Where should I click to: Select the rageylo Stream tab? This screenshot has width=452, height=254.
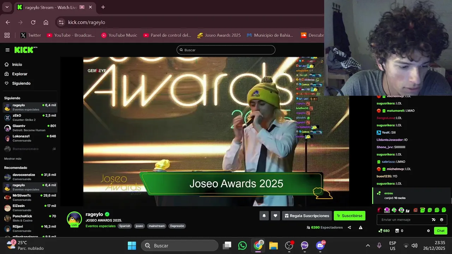[55, 7]
